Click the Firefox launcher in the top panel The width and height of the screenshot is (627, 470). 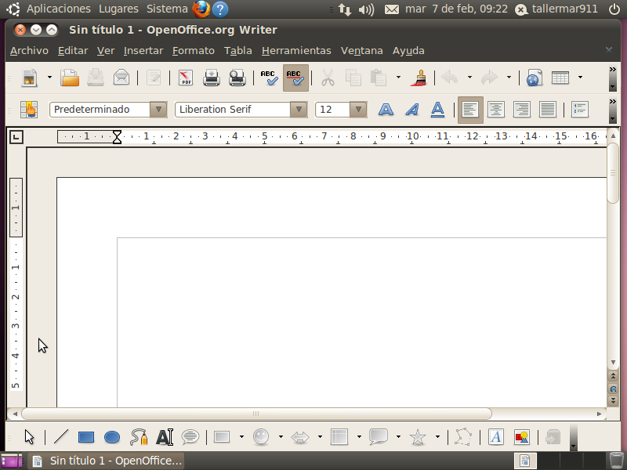tap(201, 9)
